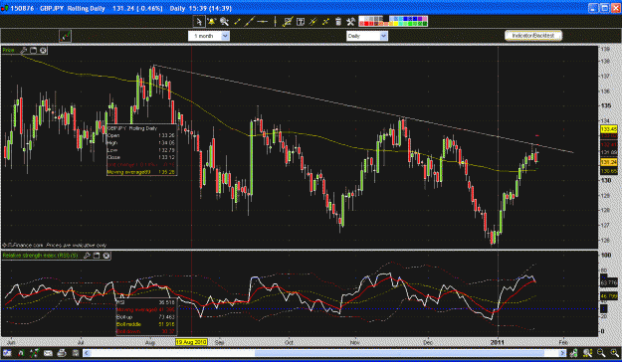
Task: Pick the long extended line drawing tool
Action: (x=249, y=22)
